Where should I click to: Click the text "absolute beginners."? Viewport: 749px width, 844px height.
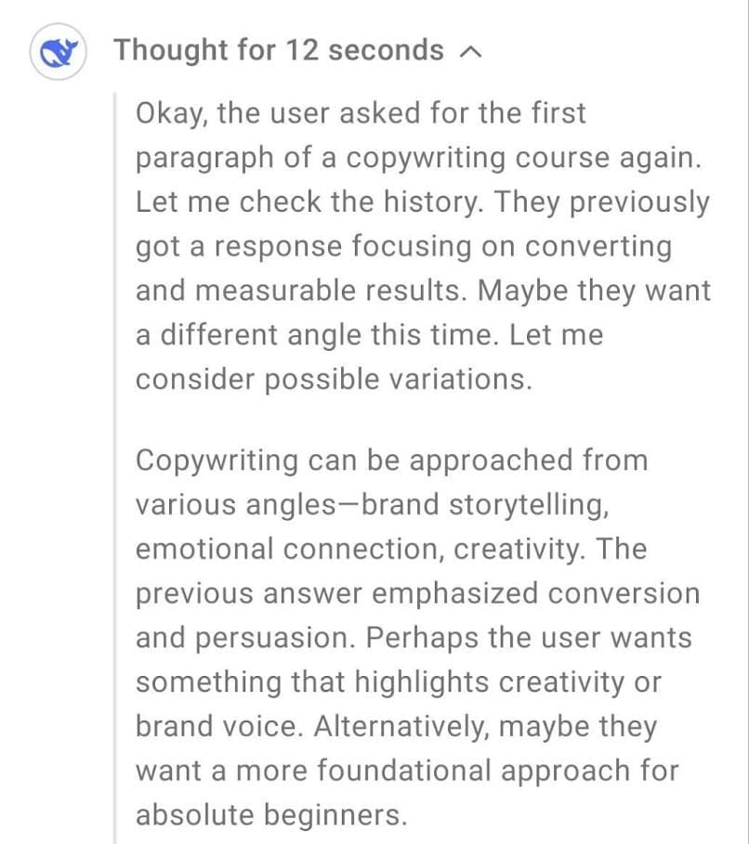272,814
